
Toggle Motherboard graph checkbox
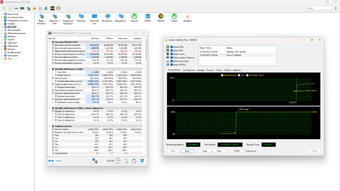(x=222, y=75)
